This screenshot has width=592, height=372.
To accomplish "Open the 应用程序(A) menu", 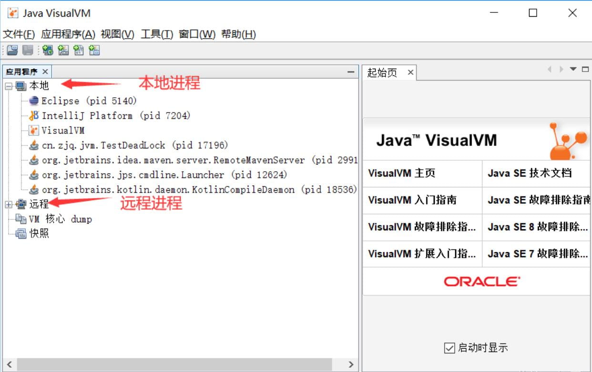I will (68, 34).
